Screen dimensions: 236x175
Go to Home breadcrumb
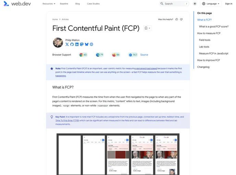pos(55,19)
